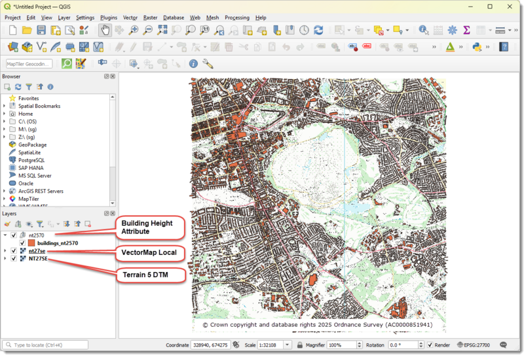Open the Processing menu
Screen dimensions: 524x355
[x=237, y=18]
